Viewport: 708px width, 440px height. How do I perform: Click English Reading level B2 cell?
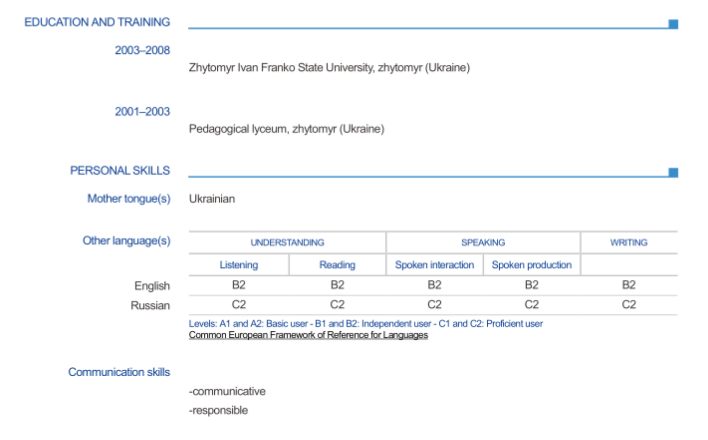[337, 285]
